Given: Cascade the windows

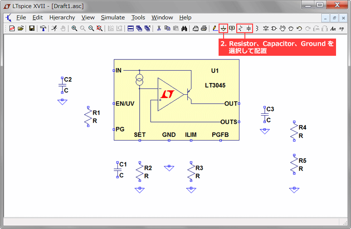Looking at the screenshot, I should [x=139, y=29].
